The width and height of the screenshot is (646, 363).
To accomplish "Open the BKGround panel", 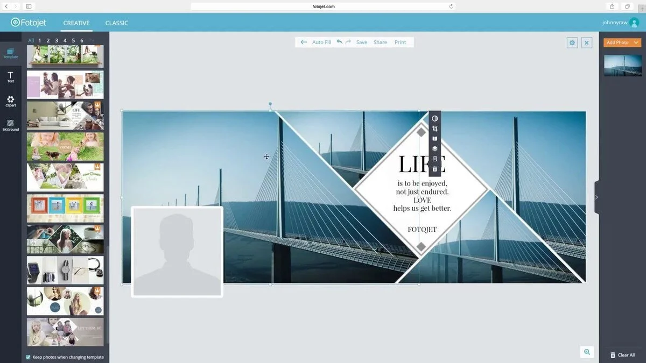I will (x=10, y=125).
